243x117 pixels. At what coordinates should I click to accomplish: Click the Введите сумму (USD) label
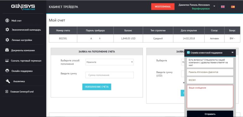click(164, 74)
